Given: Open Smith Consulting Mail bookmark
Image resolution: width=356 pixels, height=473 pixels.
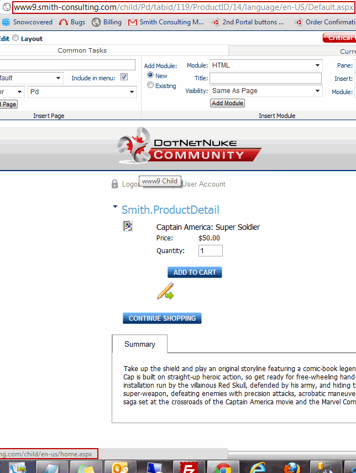Looking at the screenshot, I should coord(166,22).
